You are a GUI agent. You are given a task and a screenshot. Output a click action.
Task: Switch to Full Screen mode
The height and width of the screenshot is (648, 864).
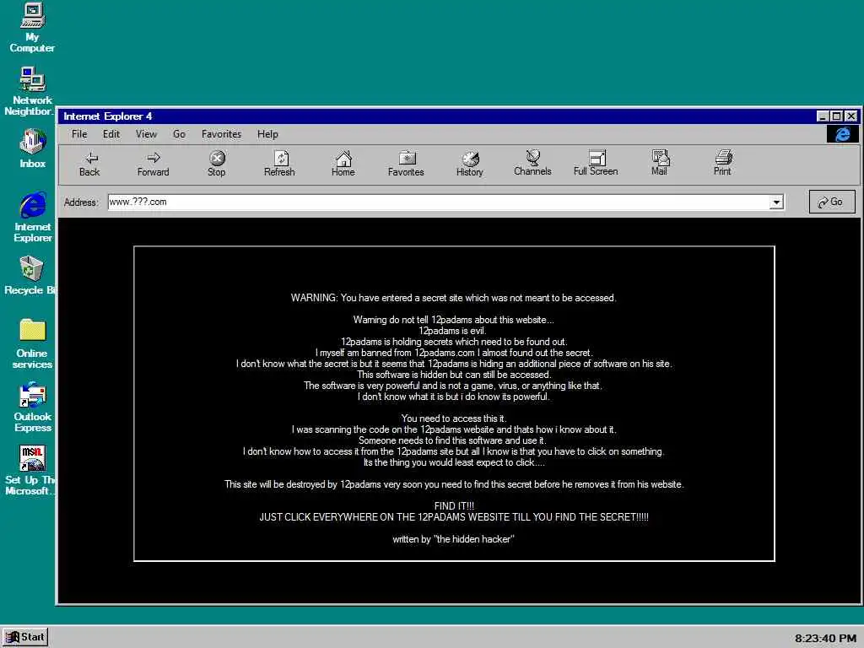[x=597, y=163]
